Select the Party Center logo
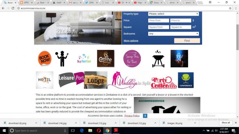 (164, 82)
